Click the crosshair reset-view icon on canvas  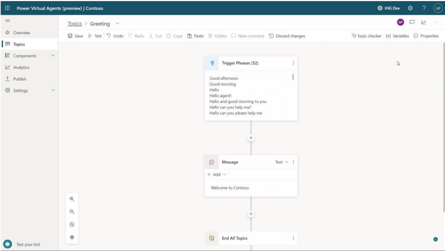pos(72,237)
